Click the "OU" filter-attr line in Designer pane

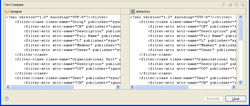[72, 69]
